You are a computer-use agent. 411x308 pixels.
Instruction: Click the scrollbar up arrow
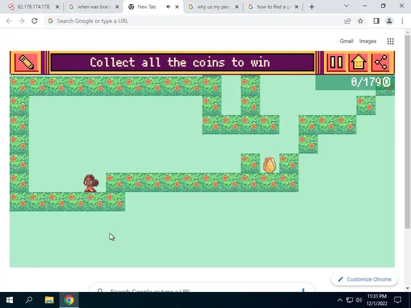[x=407, y=32]
